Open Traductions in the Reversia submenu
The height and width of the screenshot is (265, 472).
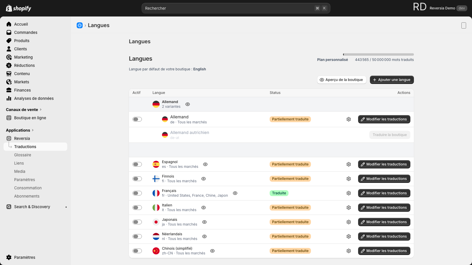(x=35, y=147)
